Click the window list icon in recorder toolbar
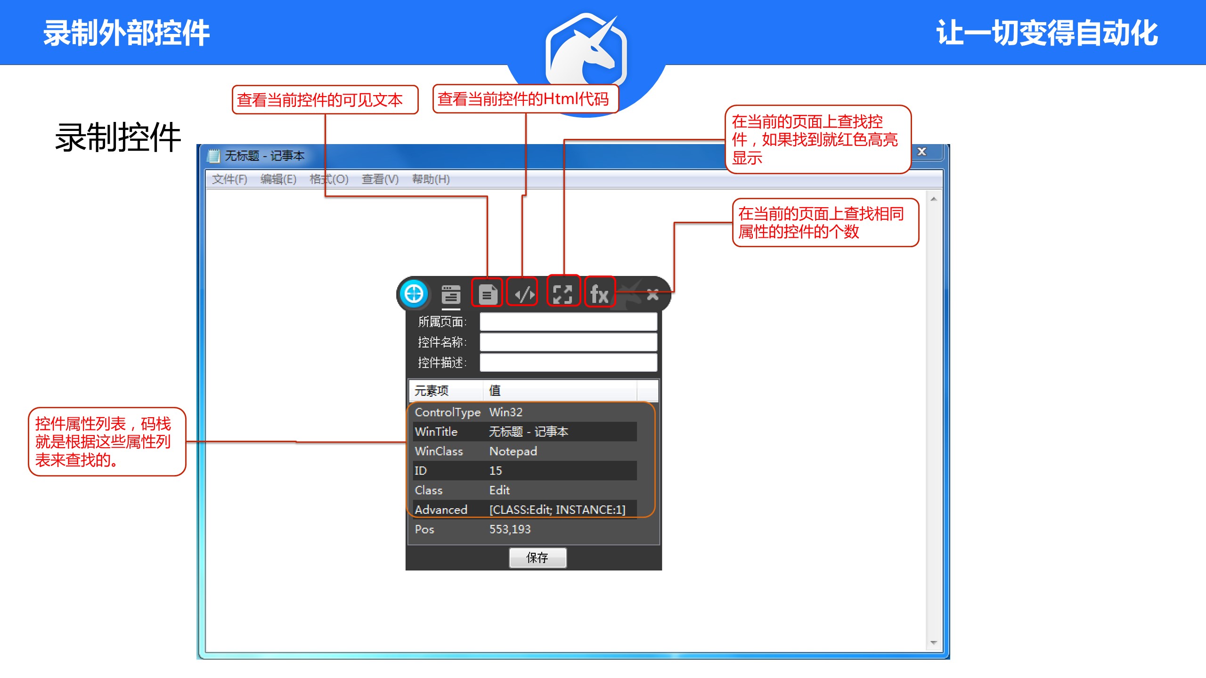The image size is (1206, 678). (x=450, y=295)
